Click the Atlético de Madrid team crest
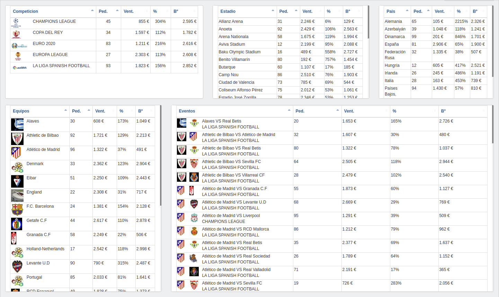The width and height of the screenshot is (499, 297). pos(16,153)
